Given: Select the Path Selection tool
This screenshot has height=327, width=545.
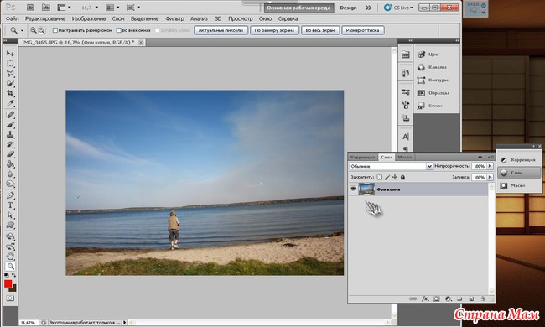Looking at the screenshot, I should tap(10, 215).
